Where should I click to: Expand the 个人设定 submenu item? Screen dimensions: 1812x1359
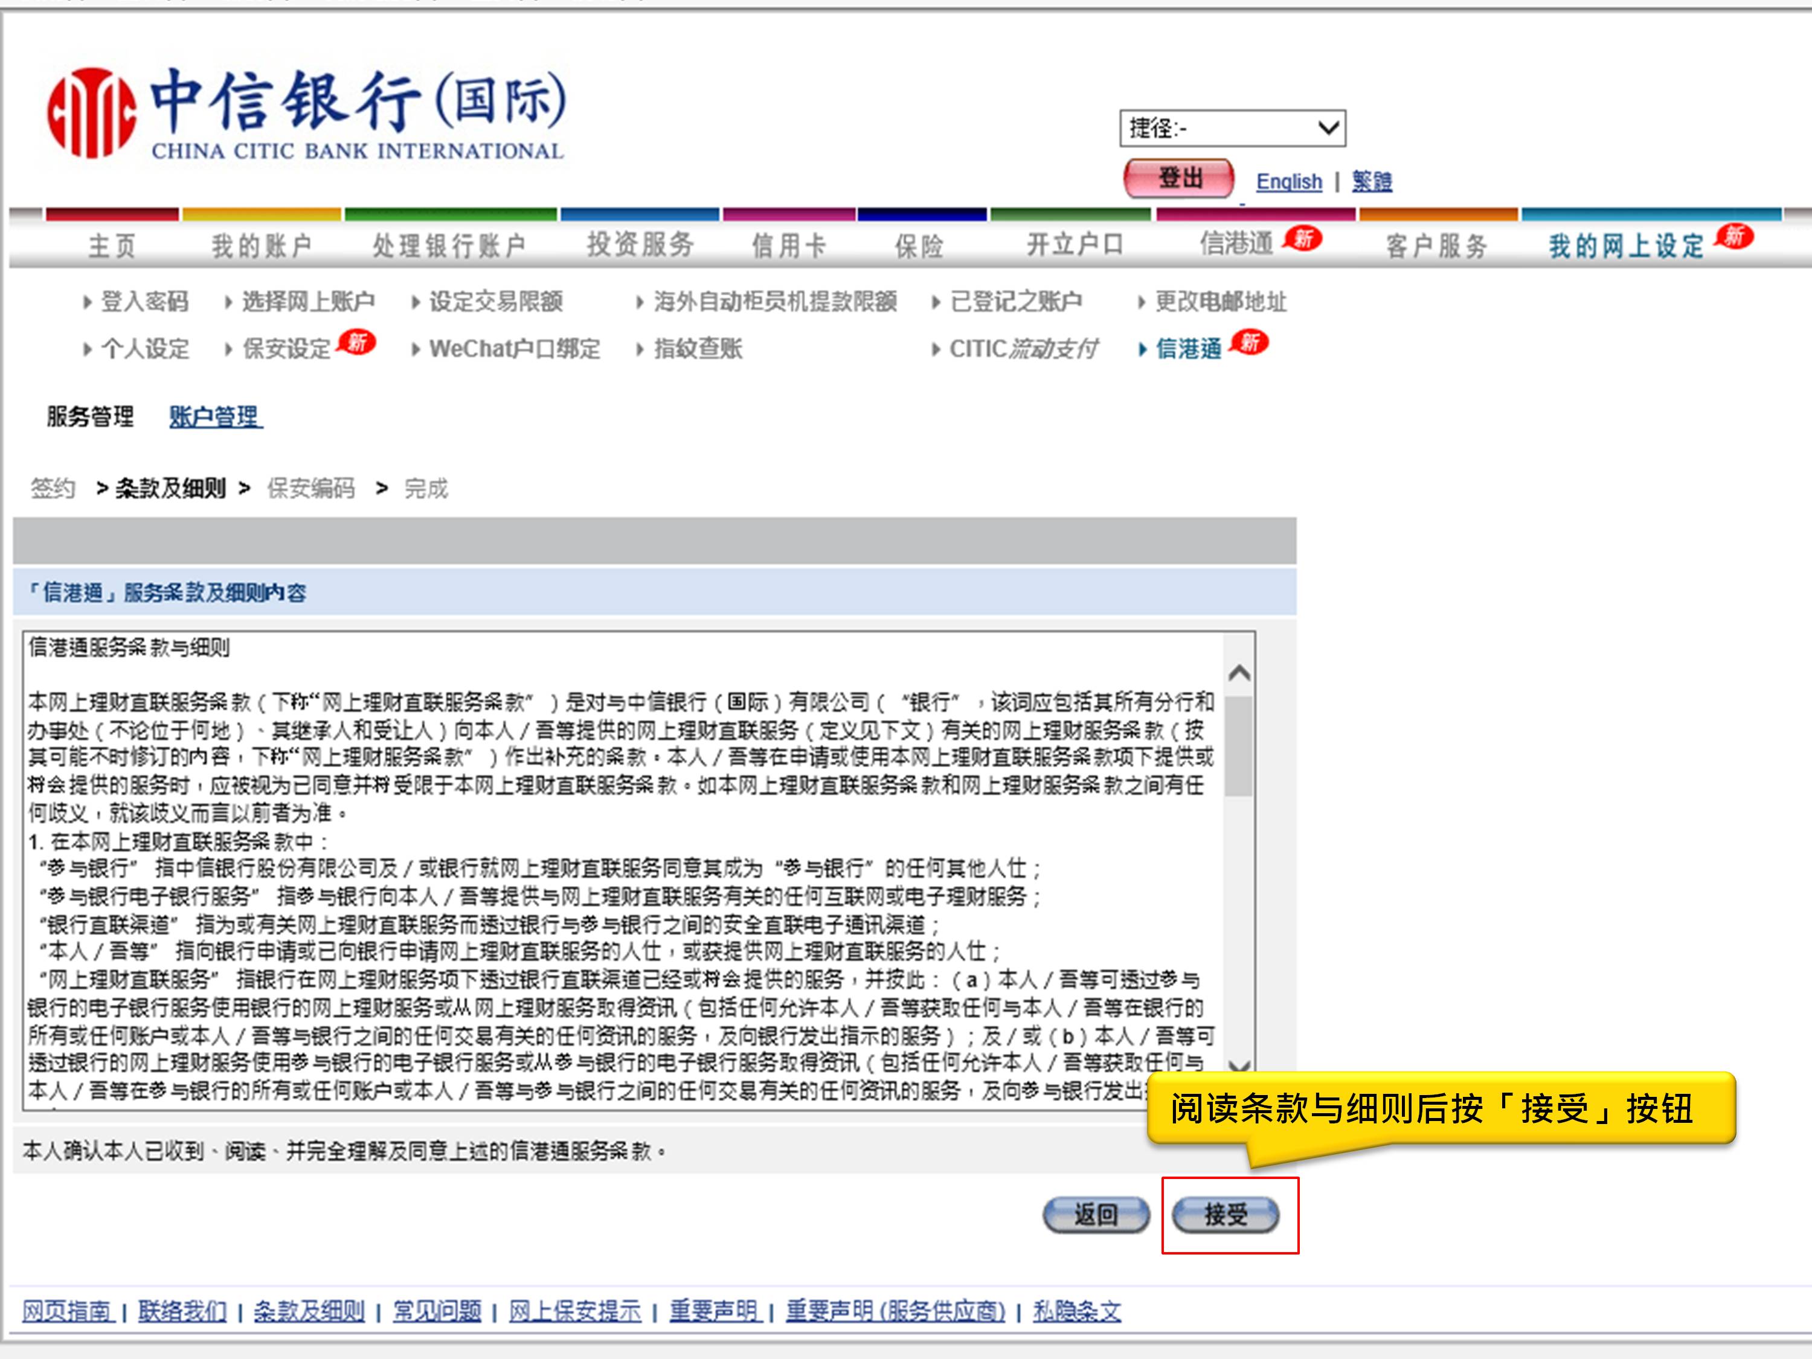pyautogui.click(x=145, y=350)
